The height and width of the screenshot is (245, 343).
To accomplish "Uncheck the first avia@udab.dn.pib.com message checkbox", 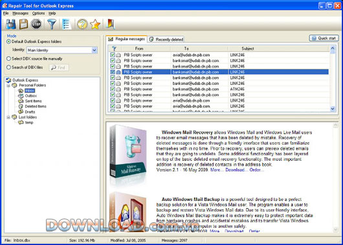I will click(113, 54).
